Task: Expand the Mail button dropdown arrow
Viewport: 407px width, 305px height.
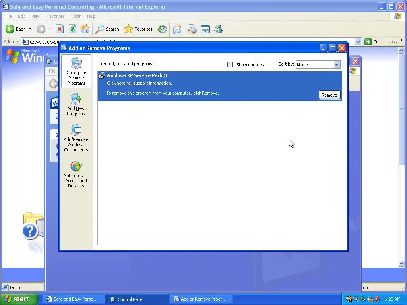Action: pyautogui.click(x=184, y=29)
